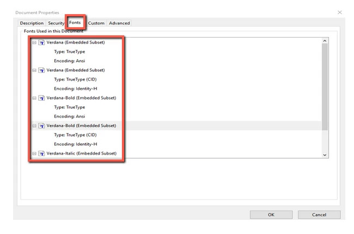
Task: Click the font icon of the highlighted Verdana-Bold entry
Action: (41, 126)
